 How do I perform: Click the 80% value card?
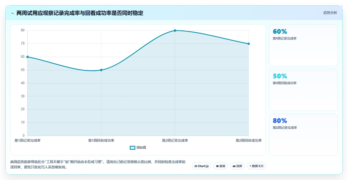pos(303,134)
